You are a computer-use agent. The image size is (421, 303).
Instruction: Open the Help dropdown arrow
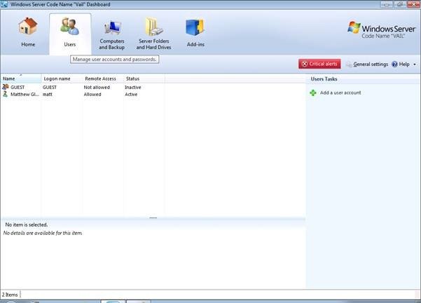415,65
